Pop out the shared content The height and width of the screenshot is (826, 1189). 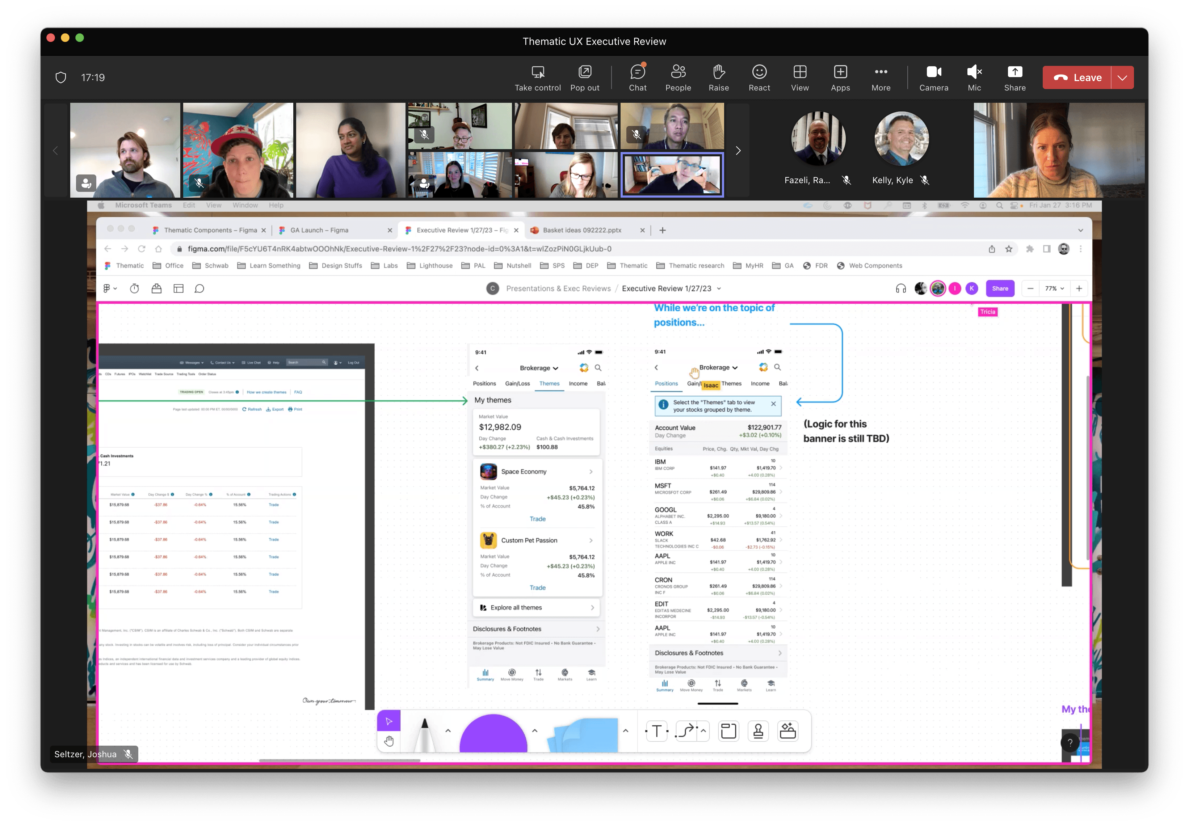[584, 77]
